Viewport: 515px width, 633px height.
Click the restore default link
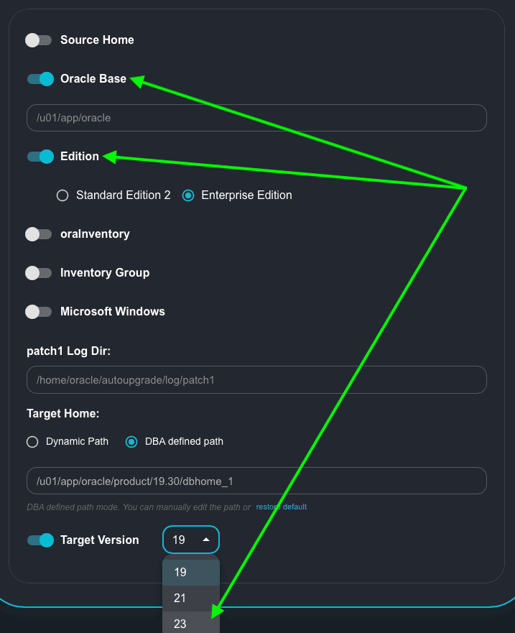click(282, 507)
